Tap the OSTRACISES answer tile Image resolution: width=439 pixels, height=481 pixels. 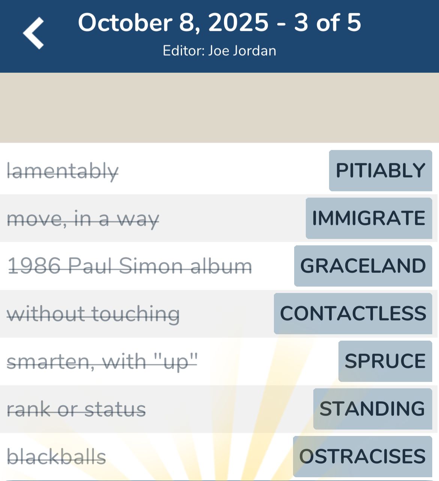click(x=362, y=457)
